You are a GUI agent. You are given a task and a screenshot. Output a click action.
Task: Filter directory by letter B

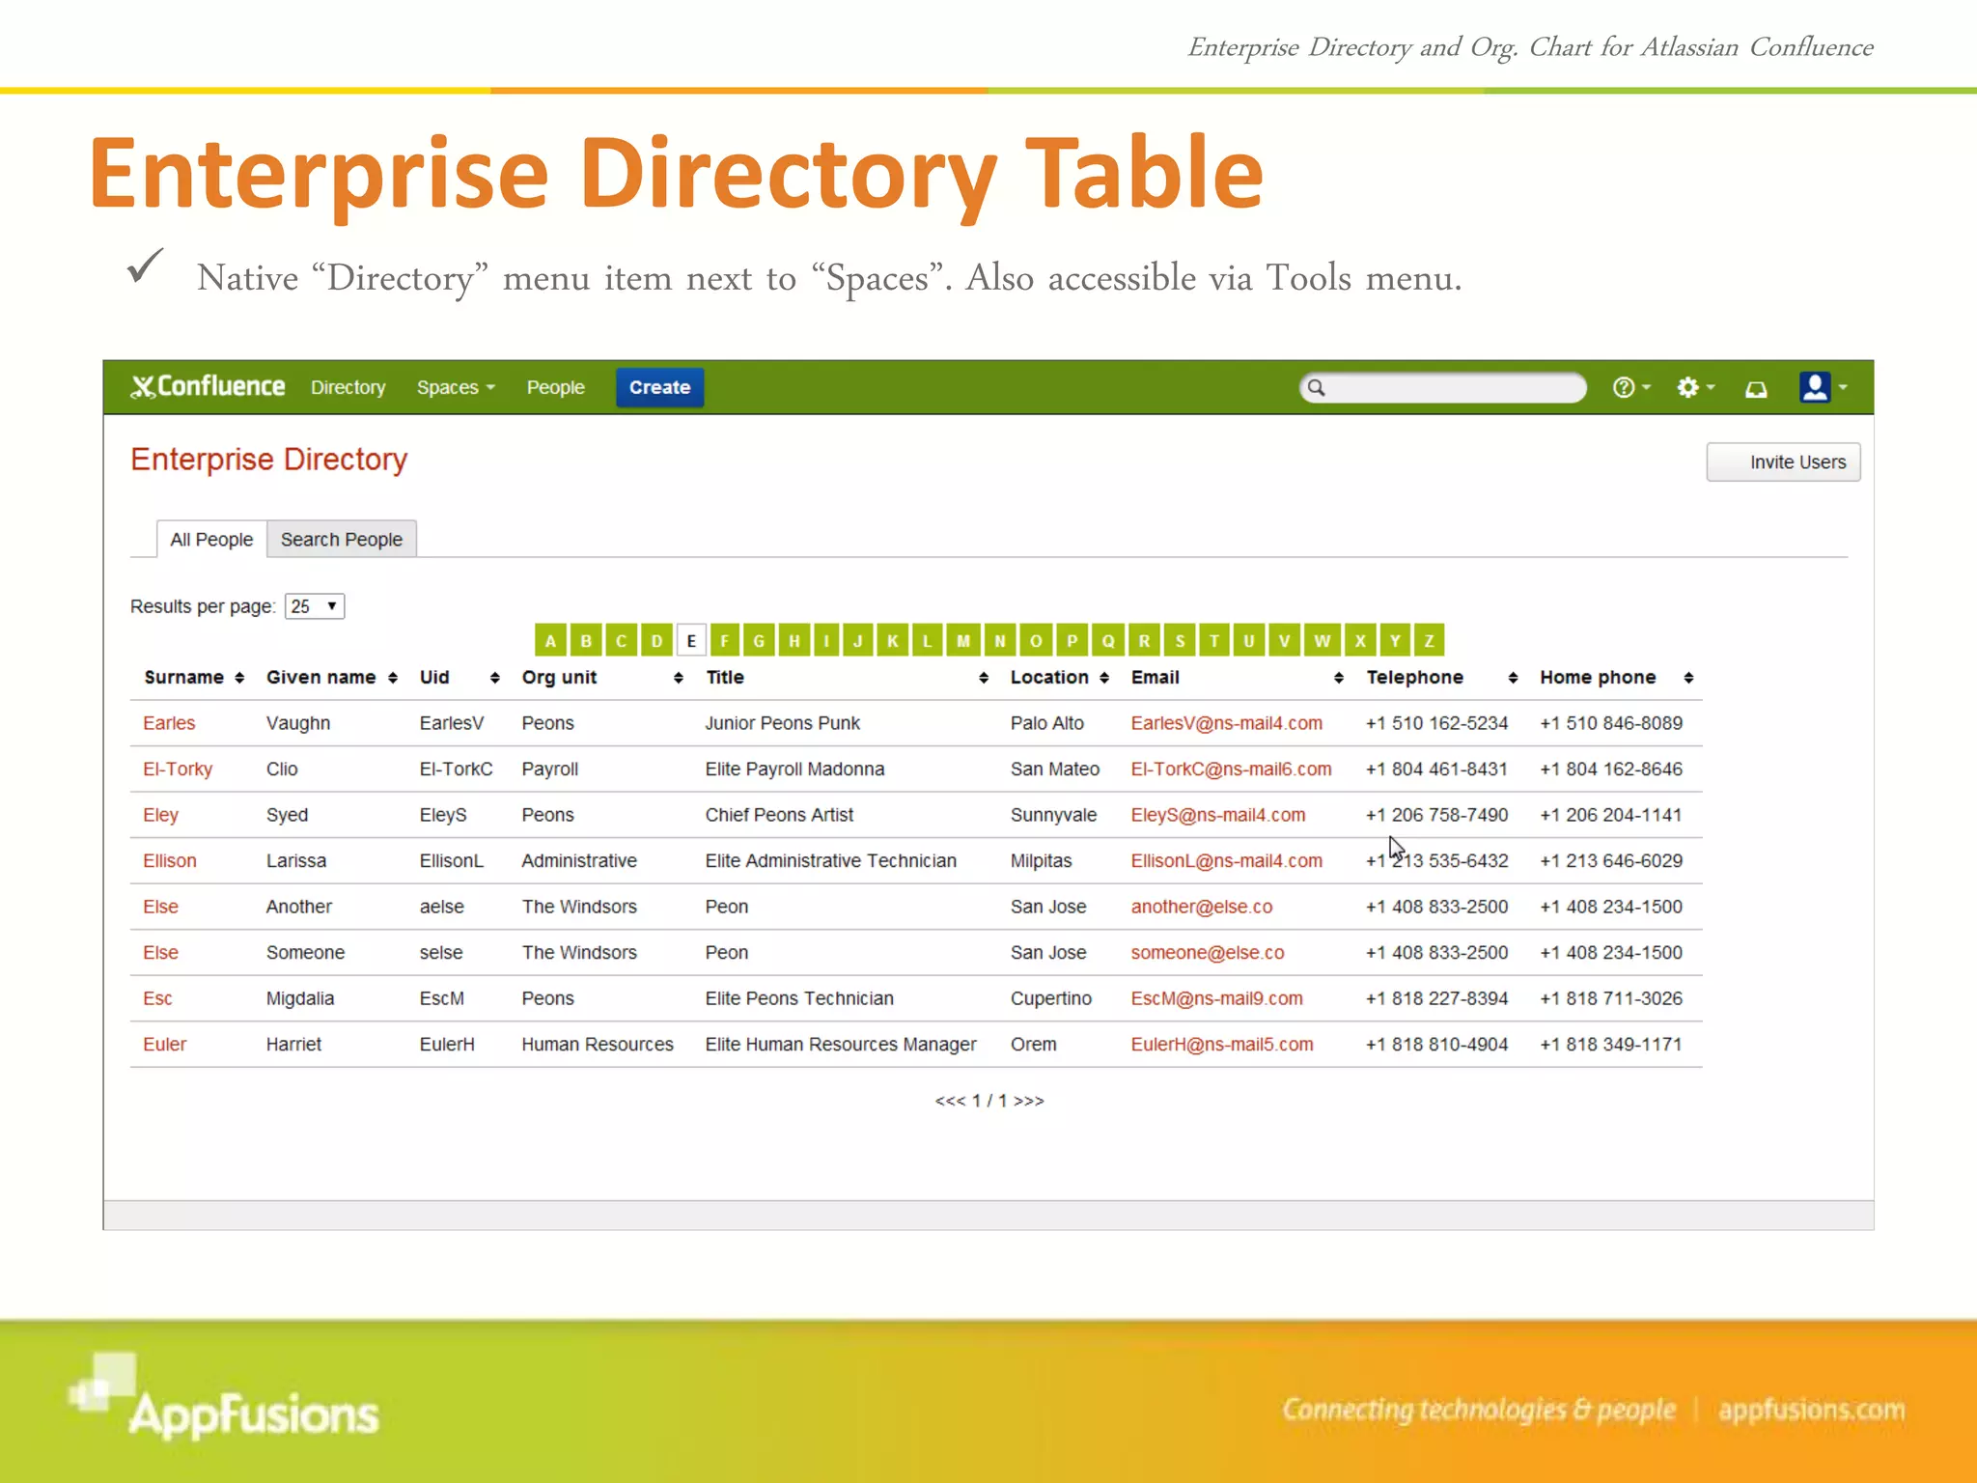point(585,640)
